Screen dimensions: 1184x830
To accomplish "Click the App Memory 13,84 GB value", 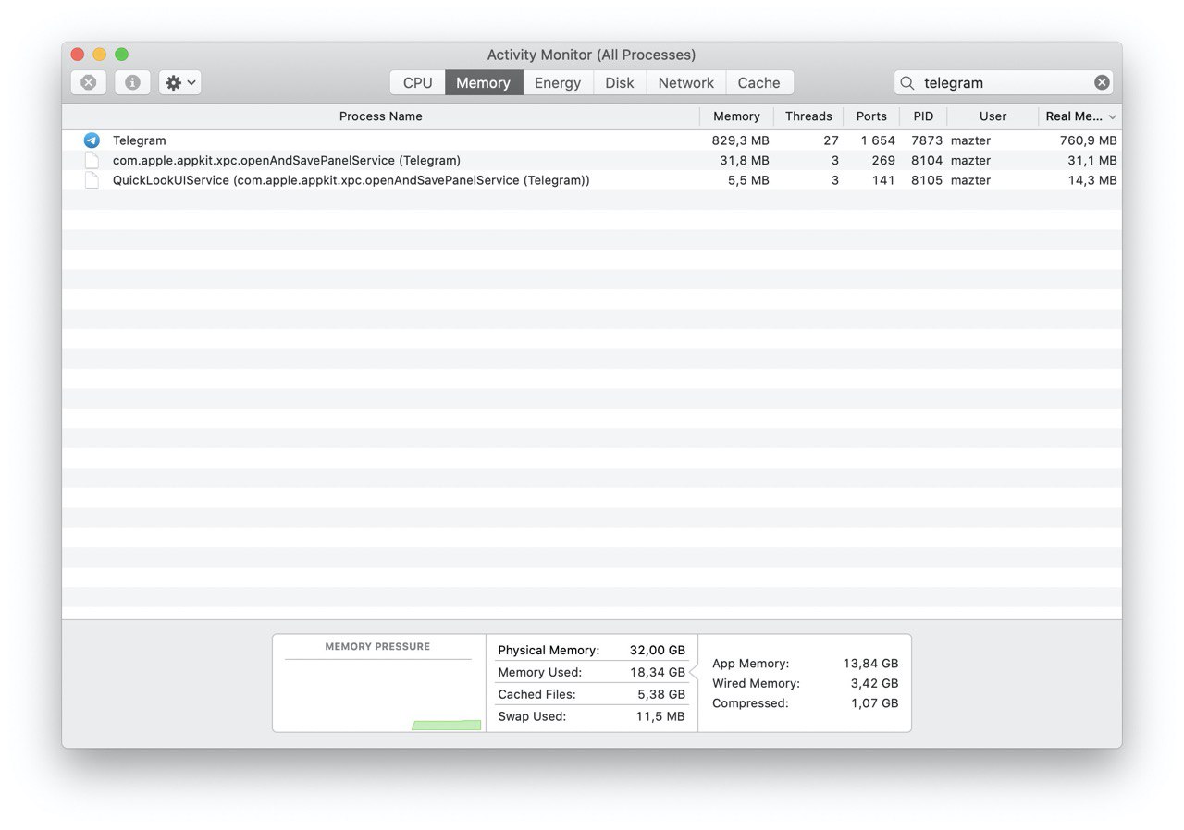I will point(870,664).
